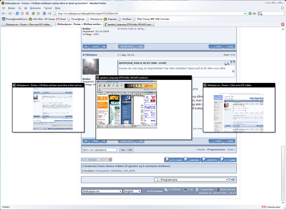
Task: Click the HURTIGSVAR button
Action: click(173, 160)
